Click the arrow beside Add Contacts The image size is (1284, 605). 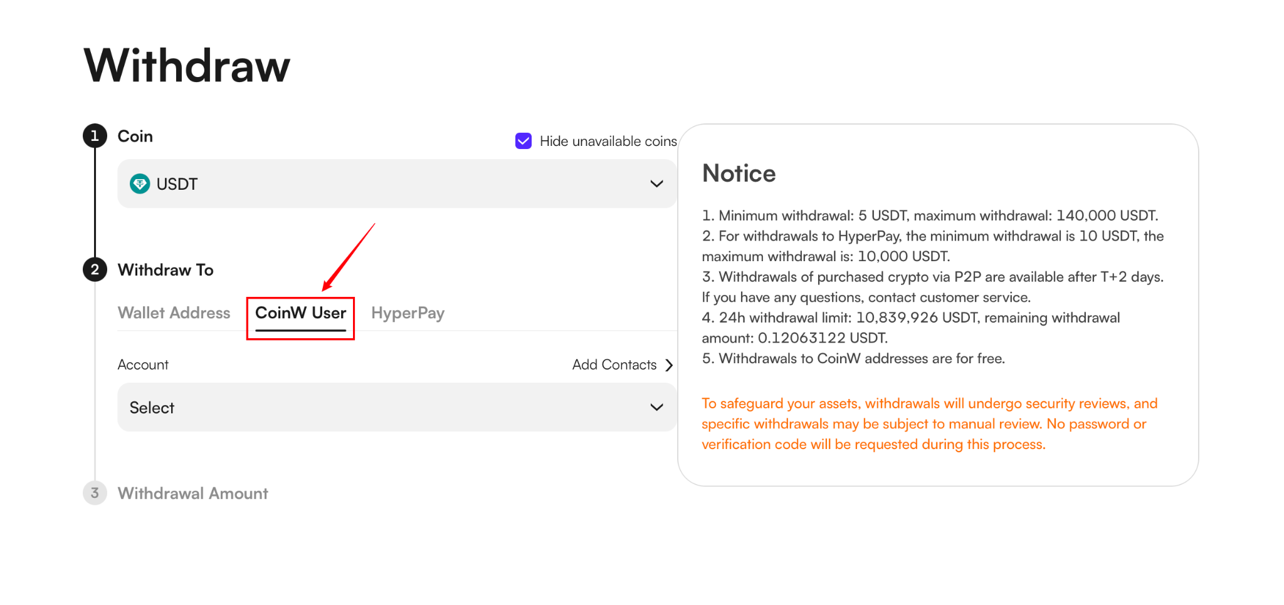click(669, 365)
